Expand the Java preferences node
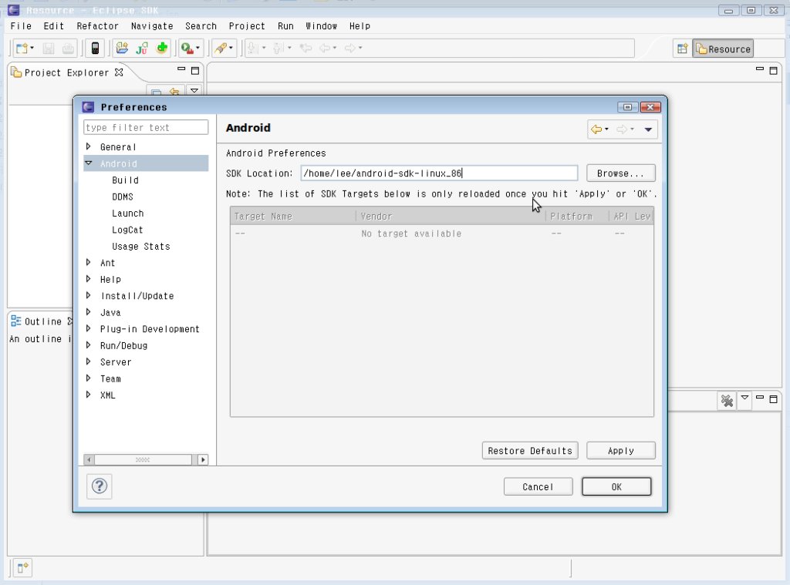790x585 pixels. (x=89, y=312)
